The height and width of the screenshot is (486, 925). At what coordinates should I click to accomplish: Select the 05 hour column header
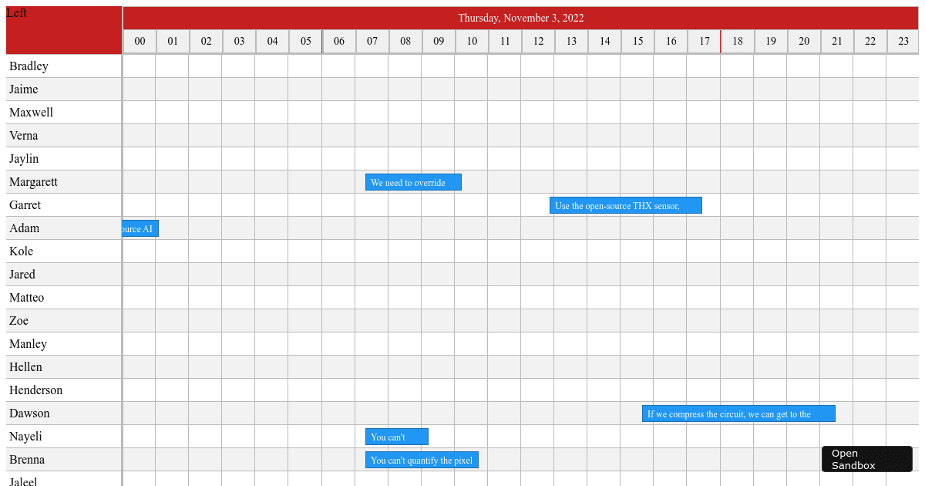pos(305,42)
